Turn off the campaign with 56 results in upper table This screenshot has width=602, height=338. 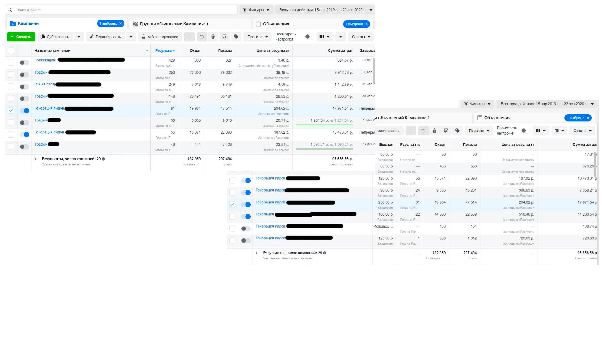tap(24, 135)
